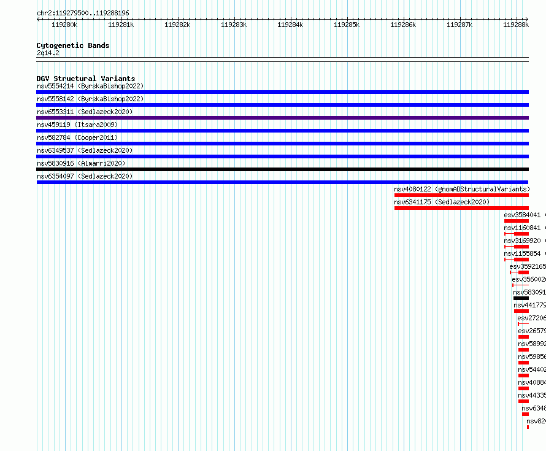Select the 119288k ruler tick label
The height and width of the screenshot is (451, 546).
[x=516, y=25]
